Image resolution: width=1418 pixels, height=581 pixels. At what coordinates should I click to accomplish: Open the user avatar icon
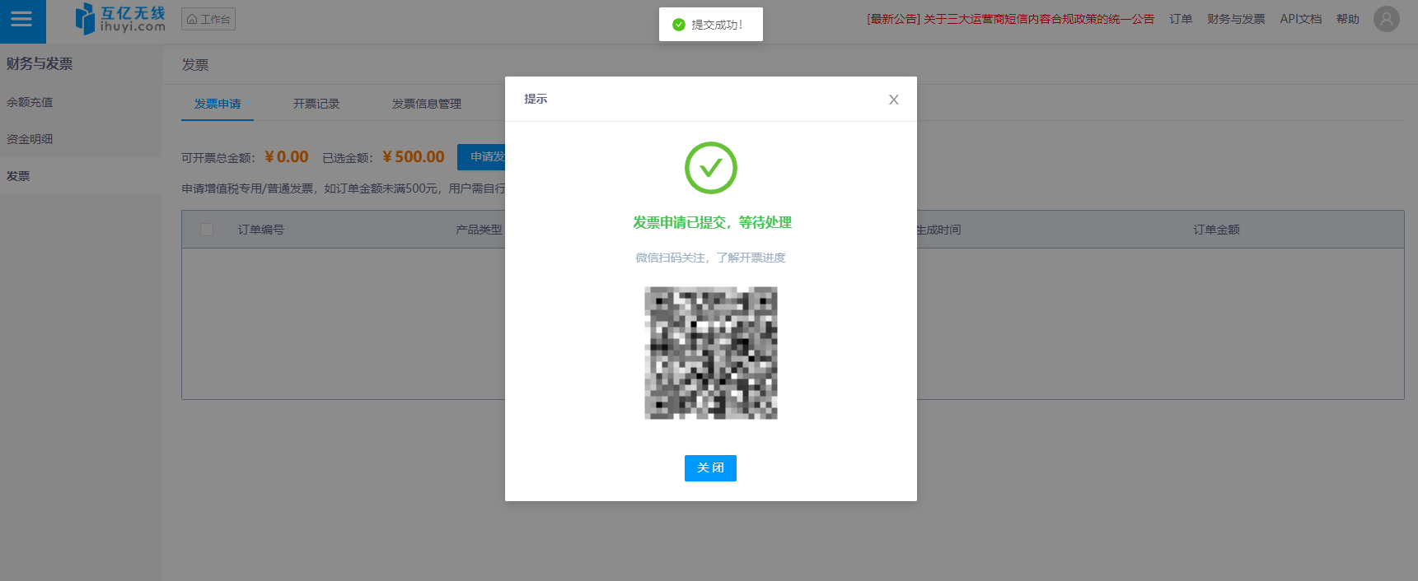(1386, 19)
